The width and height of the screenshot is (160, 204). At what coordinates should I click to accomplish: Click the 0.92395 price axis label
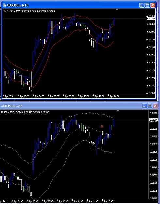tap(153, 129)
